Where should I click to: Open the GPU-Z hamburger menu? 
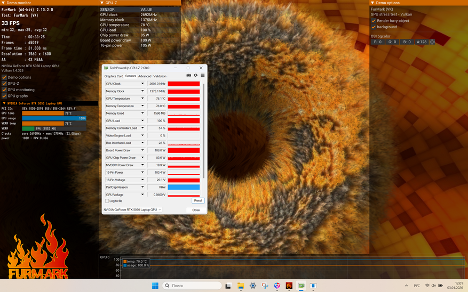pyautogui.click(x=203, y=76)
